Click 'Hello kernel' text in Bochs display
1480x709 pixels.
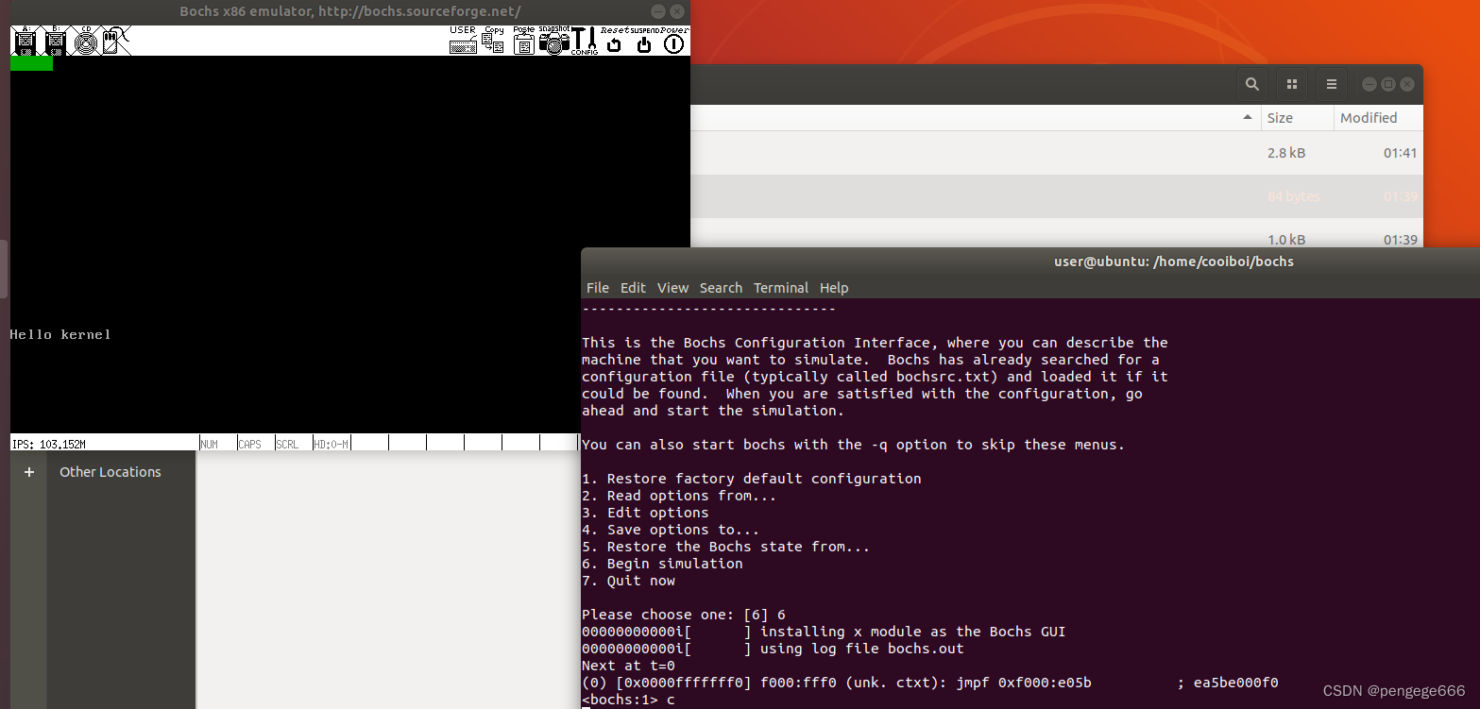pos(60,334)
